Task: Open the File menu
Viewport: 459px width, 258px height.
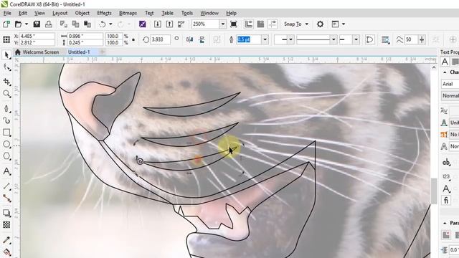Action: point(7,13)
